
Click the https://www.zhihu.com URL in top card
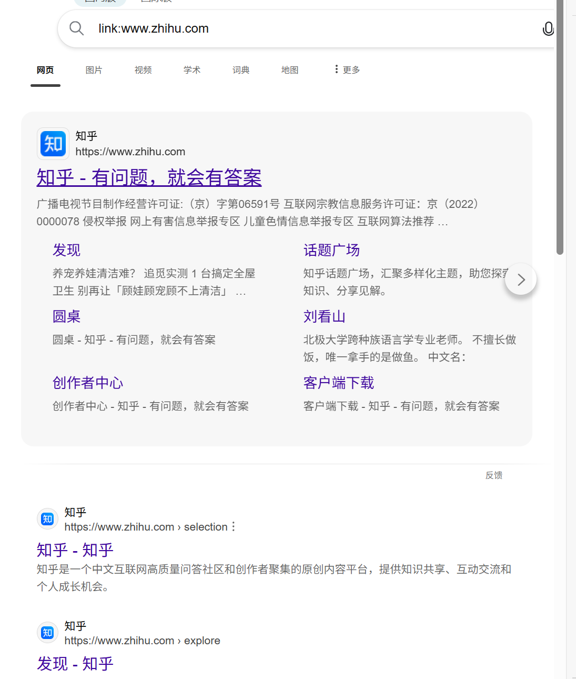pyautogui.click(x=130, y=152)
